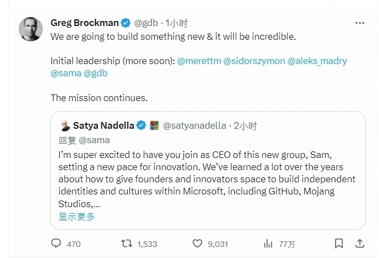This screenshot has height=258, width=379.
Task: Click the retweet icon
Action: [x=127, y=244]
